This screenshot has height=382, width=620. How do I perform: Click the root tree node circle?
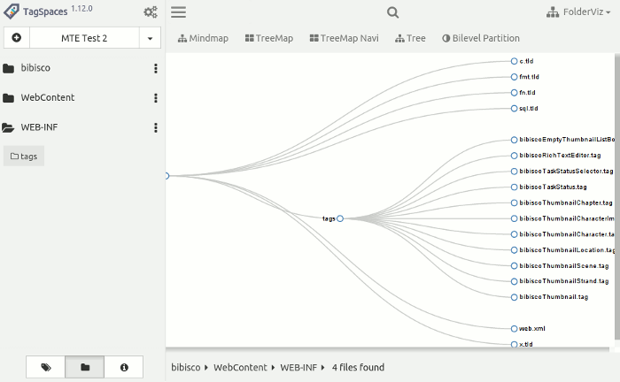(x=167, y=176)
